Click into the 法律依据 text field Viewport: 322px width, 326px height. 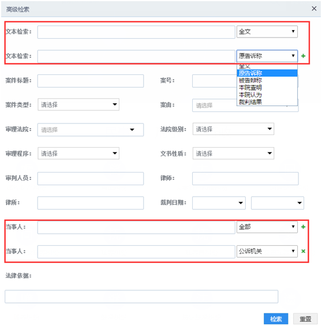141,297
